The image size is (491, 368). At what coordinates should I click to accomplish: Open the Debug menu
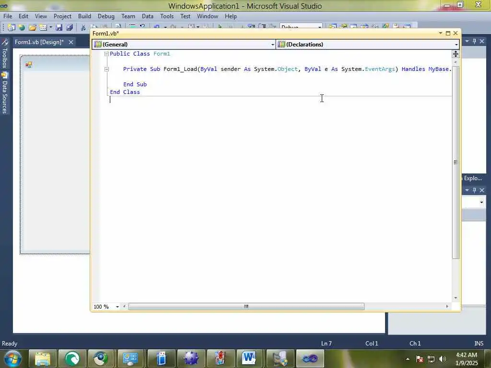point(106,16)
